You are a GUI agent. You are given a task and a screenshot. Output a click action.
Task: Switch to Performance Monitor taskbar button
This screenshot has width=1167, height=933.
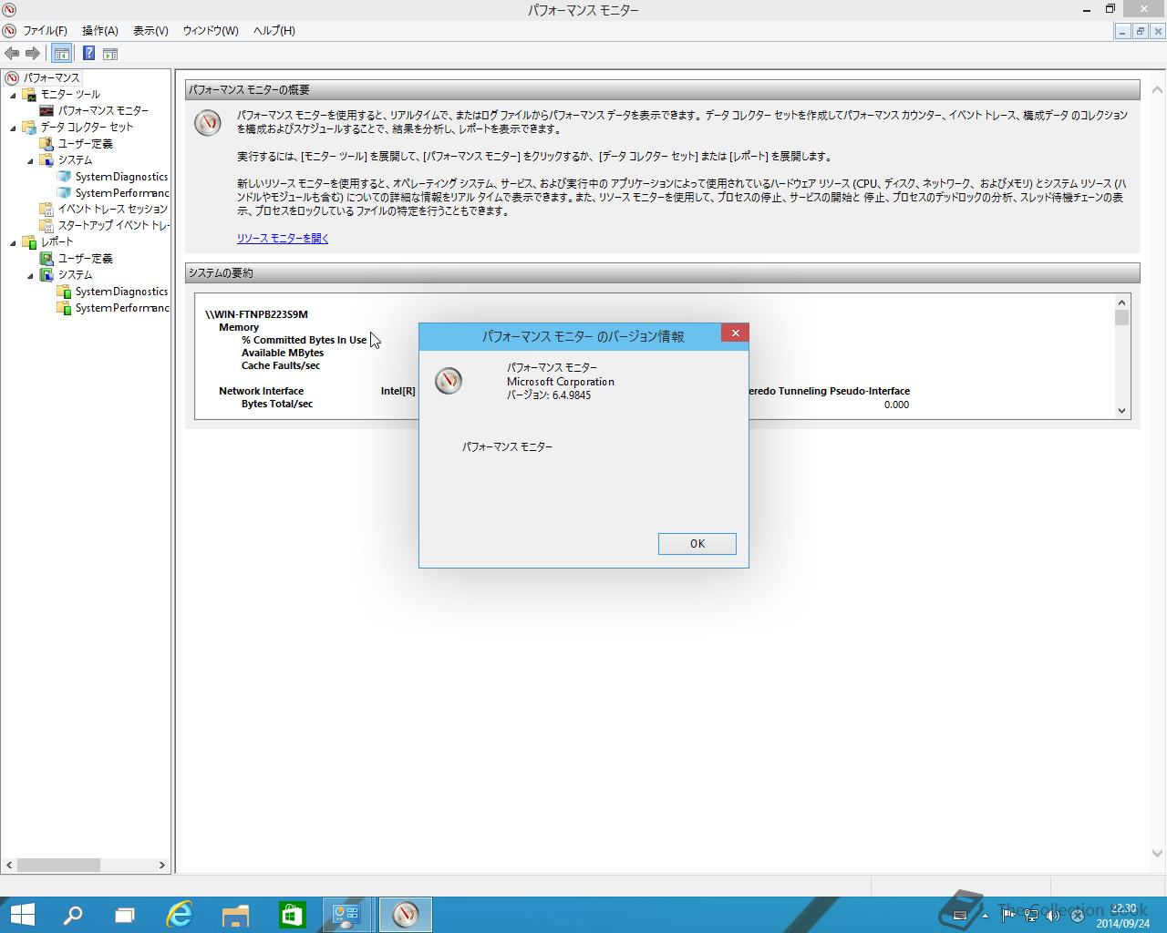tap(405, 915)
